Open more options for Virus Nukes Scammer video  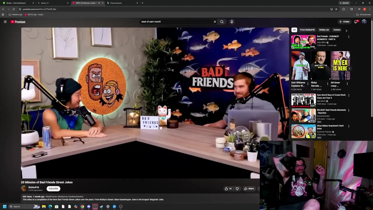349,126
